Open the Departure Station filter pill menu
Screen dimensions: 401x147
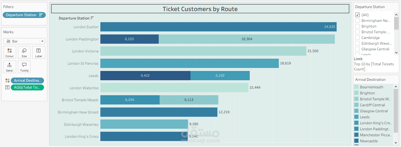pyautogui.click(x=24, y=15)
